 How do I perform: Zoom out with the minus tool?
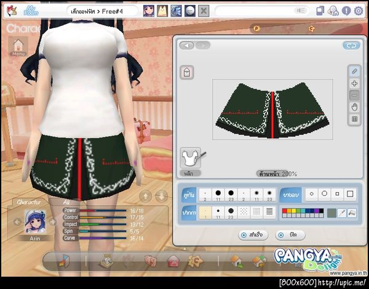(x=354, y=96)
